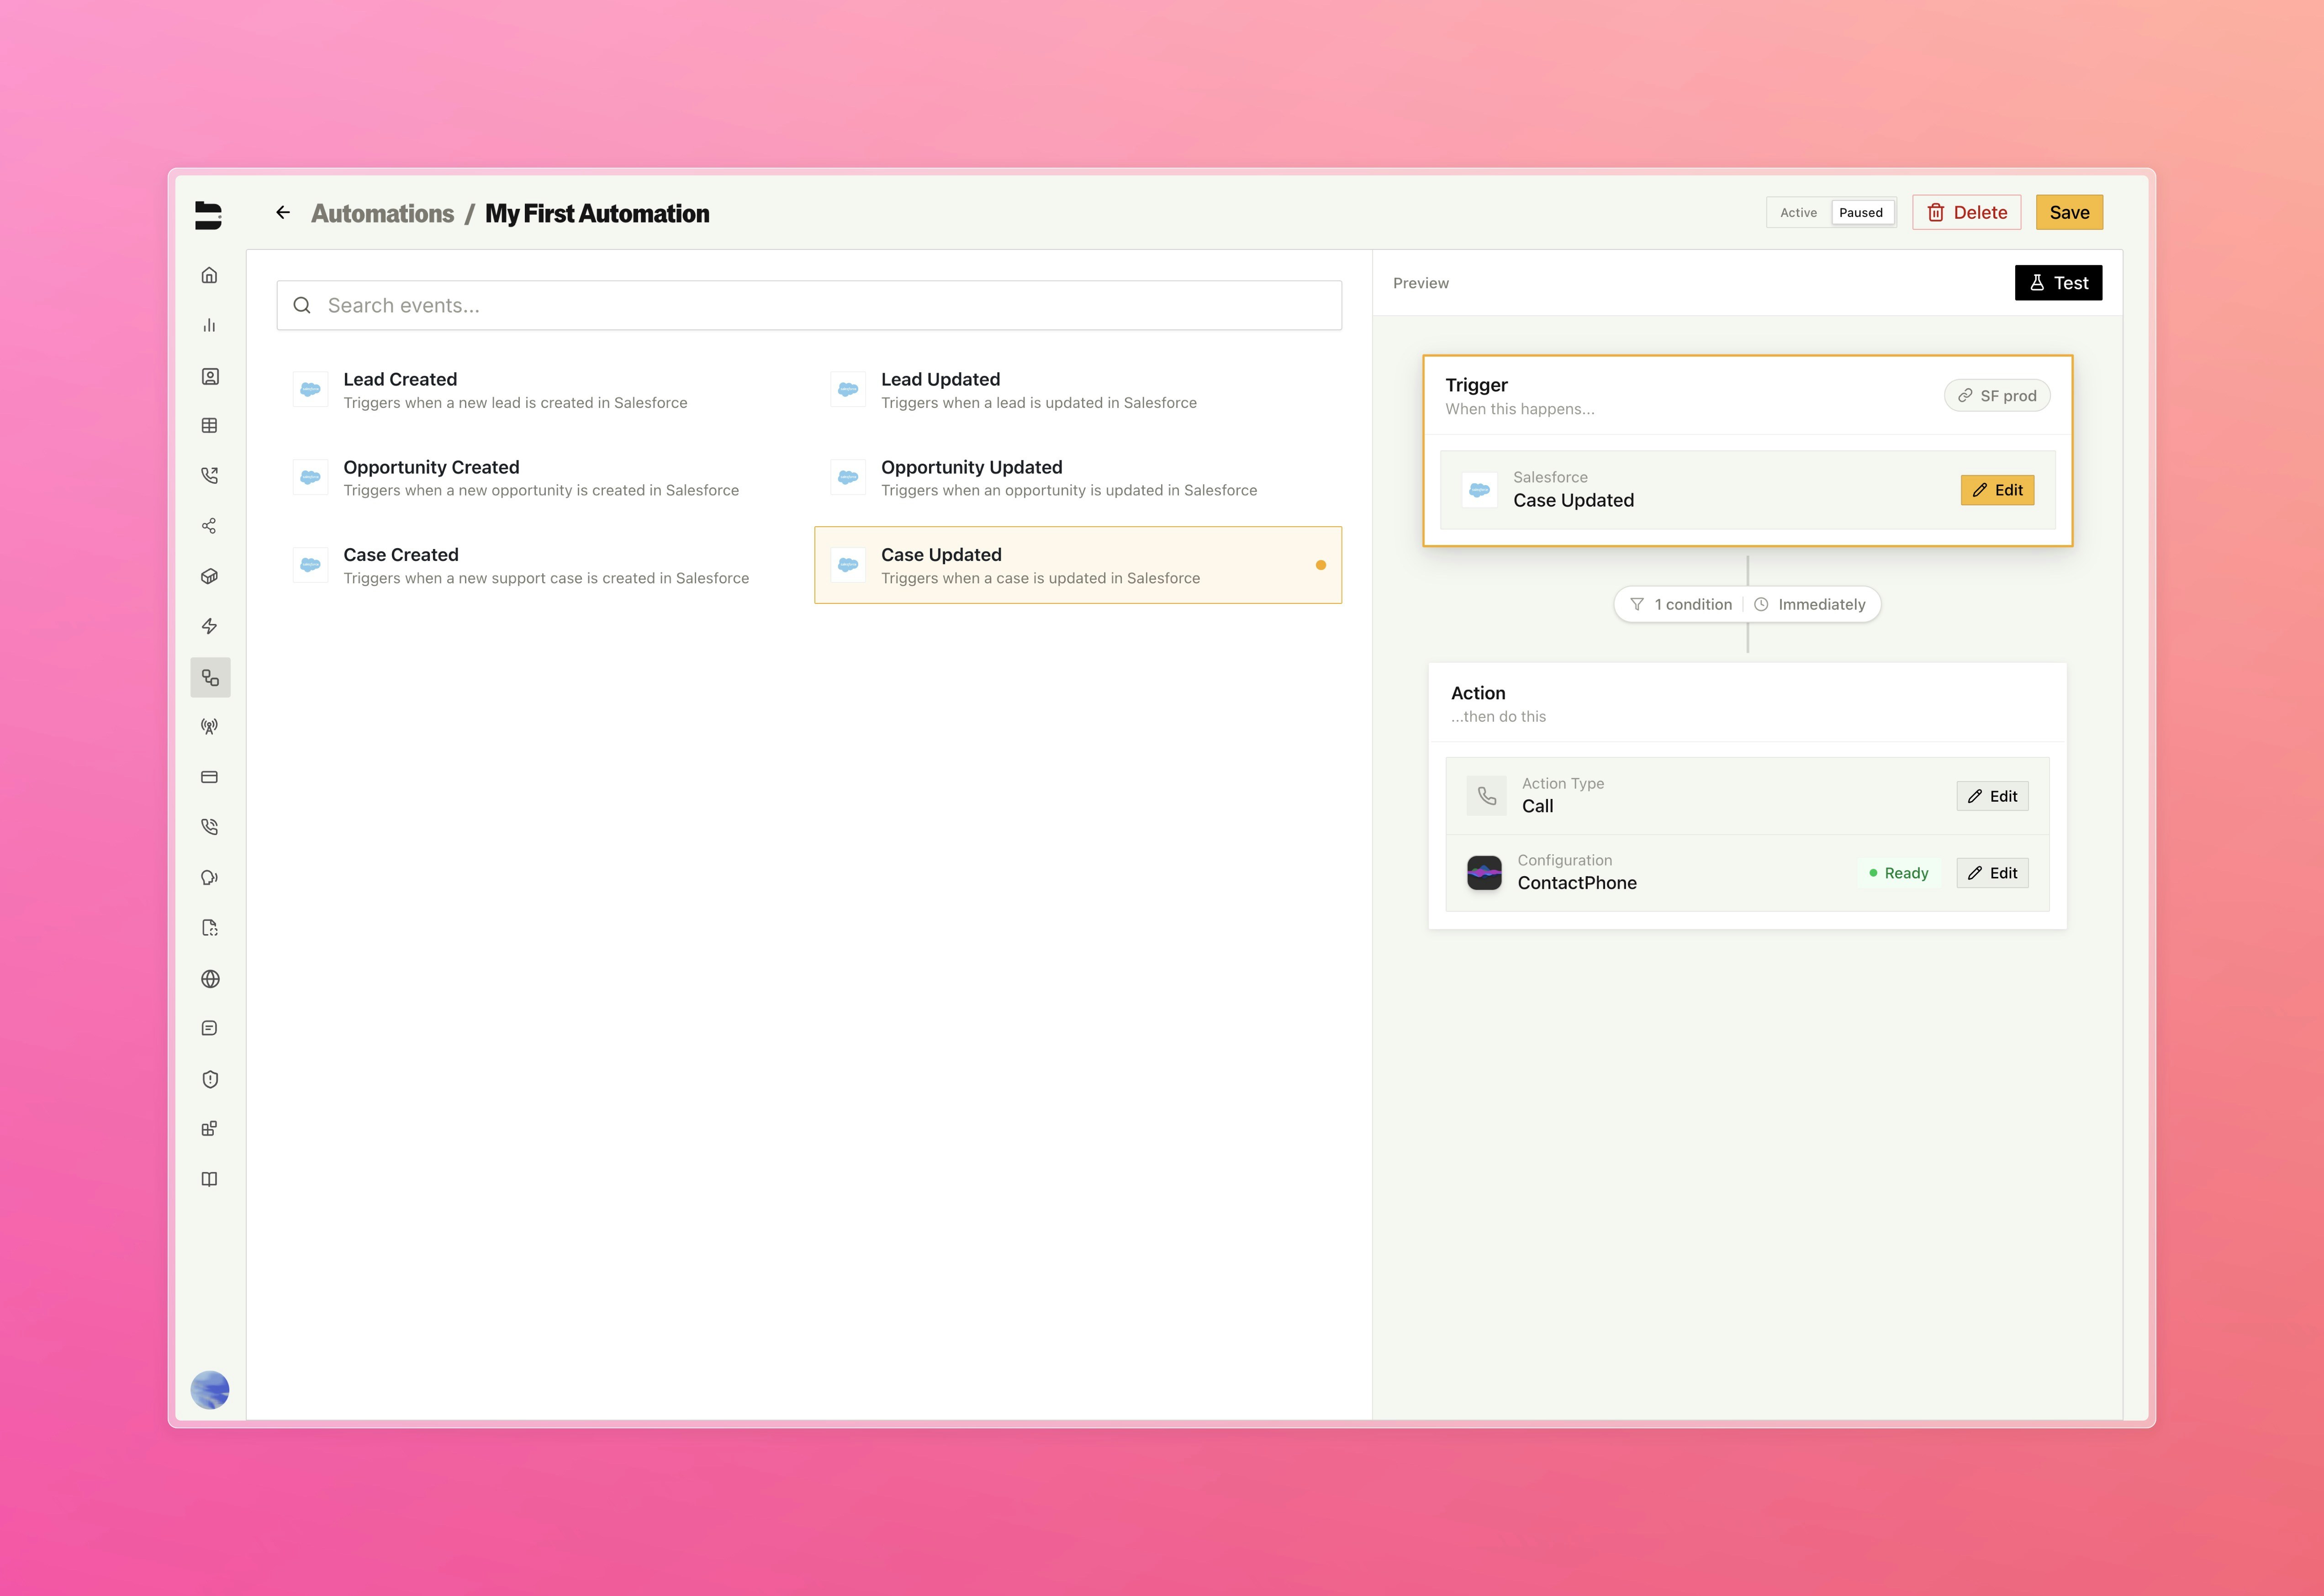The height and width of the screenshot is (1596, 2324).
Task: Open the Analytics bar-chart icon in sidebar
Action: [210, 325]
